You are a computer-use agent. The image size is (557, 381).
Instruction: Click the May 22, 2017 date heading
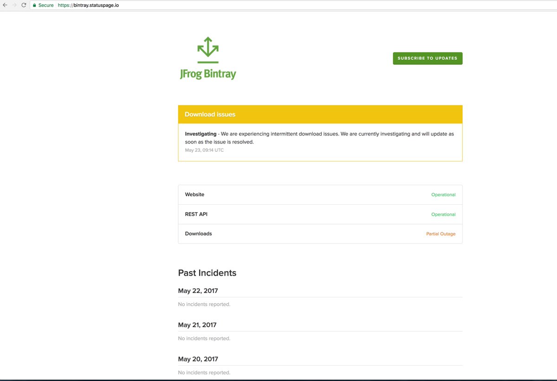[198, 291]
